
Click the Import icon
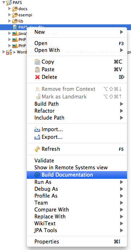(x=37, y=130)
